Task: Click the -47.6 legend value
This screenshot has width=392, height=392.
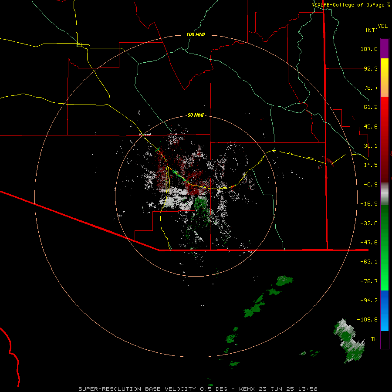Action: (369, 243)
